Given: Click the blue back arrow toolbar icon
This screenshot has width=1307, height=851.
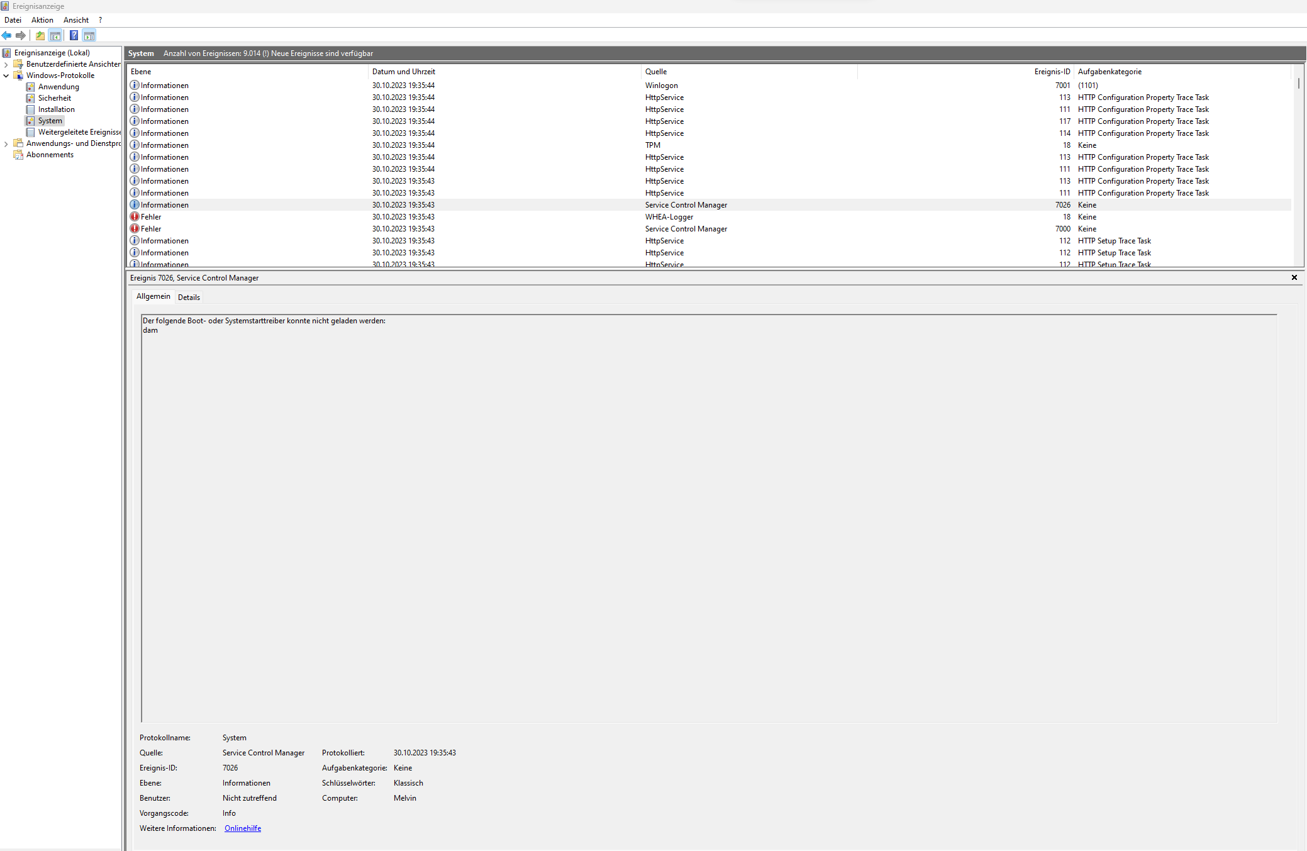Looking at the screenshot, I should click(7, 36).
